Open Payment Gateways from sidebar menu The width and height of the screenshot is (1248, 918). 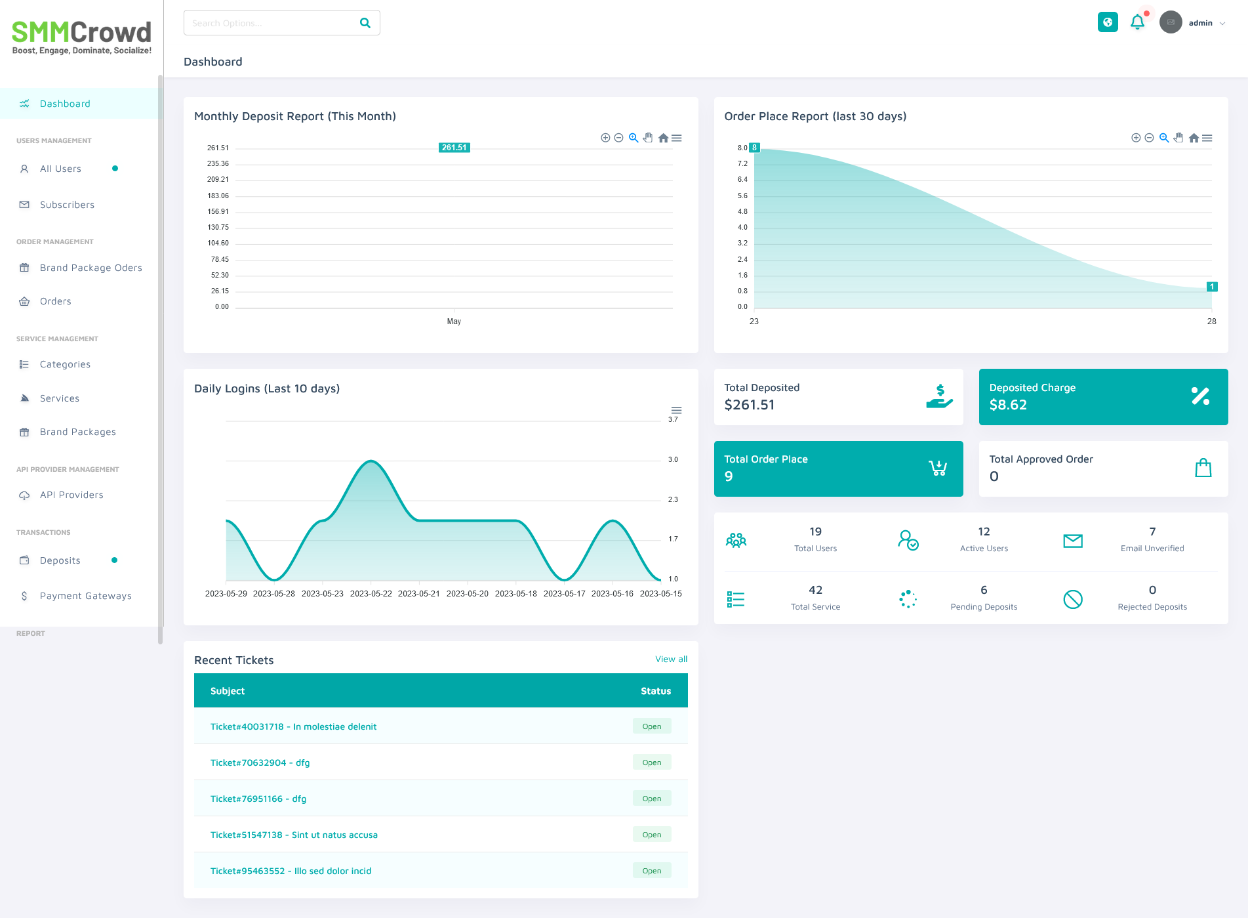pyautogui.click(x=85, y=595)
